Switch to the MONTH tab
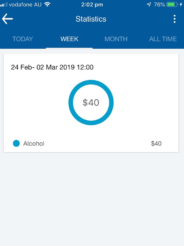The height and width of the screenshot is (246, 184). tap(116, 39)
